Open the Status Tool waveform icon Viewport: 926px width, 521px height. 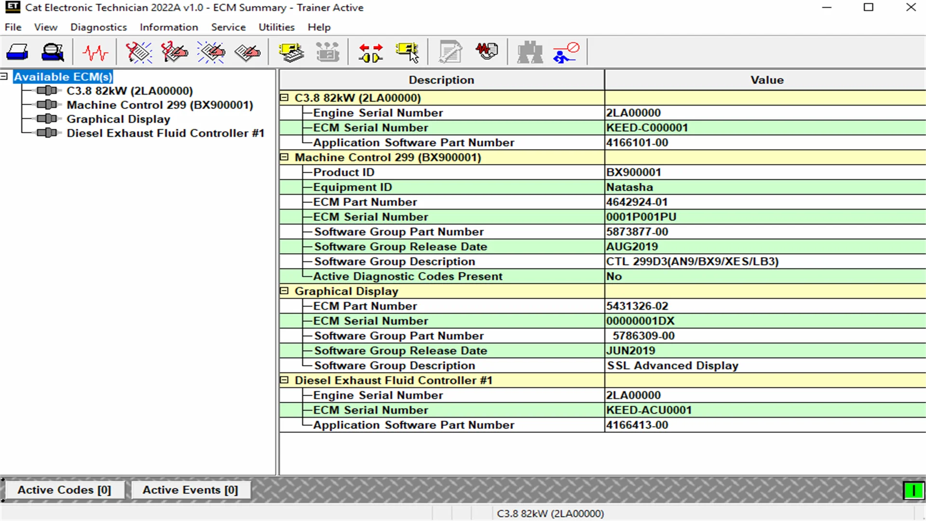[x=95, y=52]
